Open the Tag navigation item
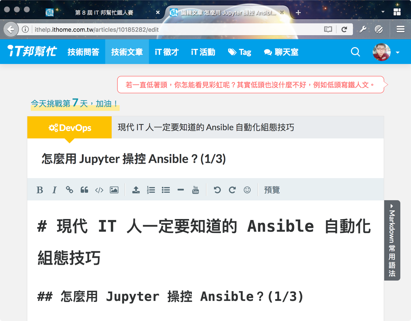411x321 pixels. coord(240,52)
